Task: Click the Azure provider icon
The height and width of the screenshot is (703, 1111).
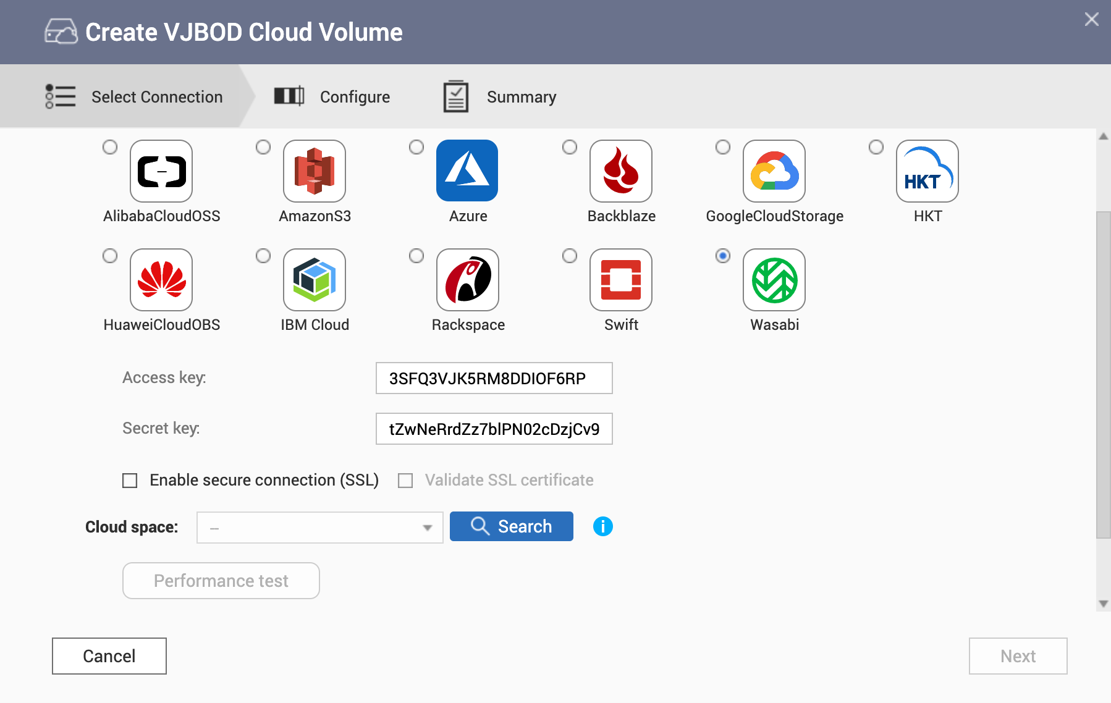Action: (x=468, y=171)
